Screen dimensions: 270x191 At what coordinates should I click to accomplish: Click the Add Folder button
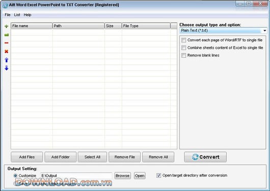60,157
